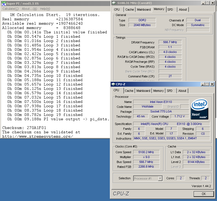Viewport: 217px width, 201px height.
Task: Click the DRAM Frequency 566.7 MHz value
Action: (x=170, y=42)
